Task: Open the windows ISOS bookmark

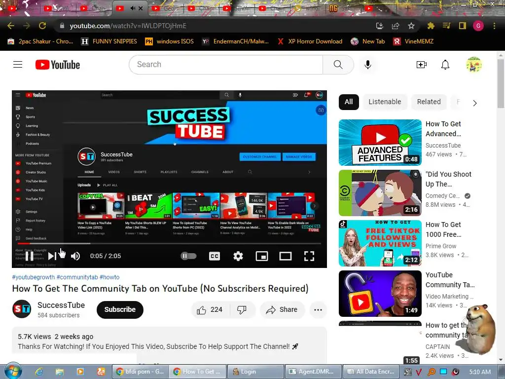Action: [x=170, y=41]
